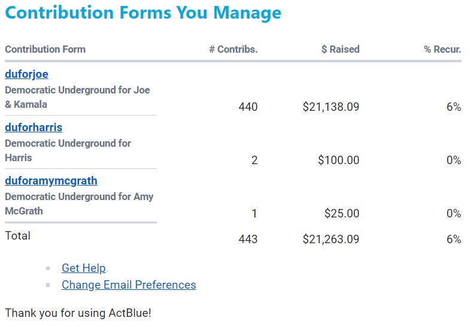Click Democratic Underground for Amy McGrath description
The height and width of the screenshot is (327, 471).
(x=80, y=204)
